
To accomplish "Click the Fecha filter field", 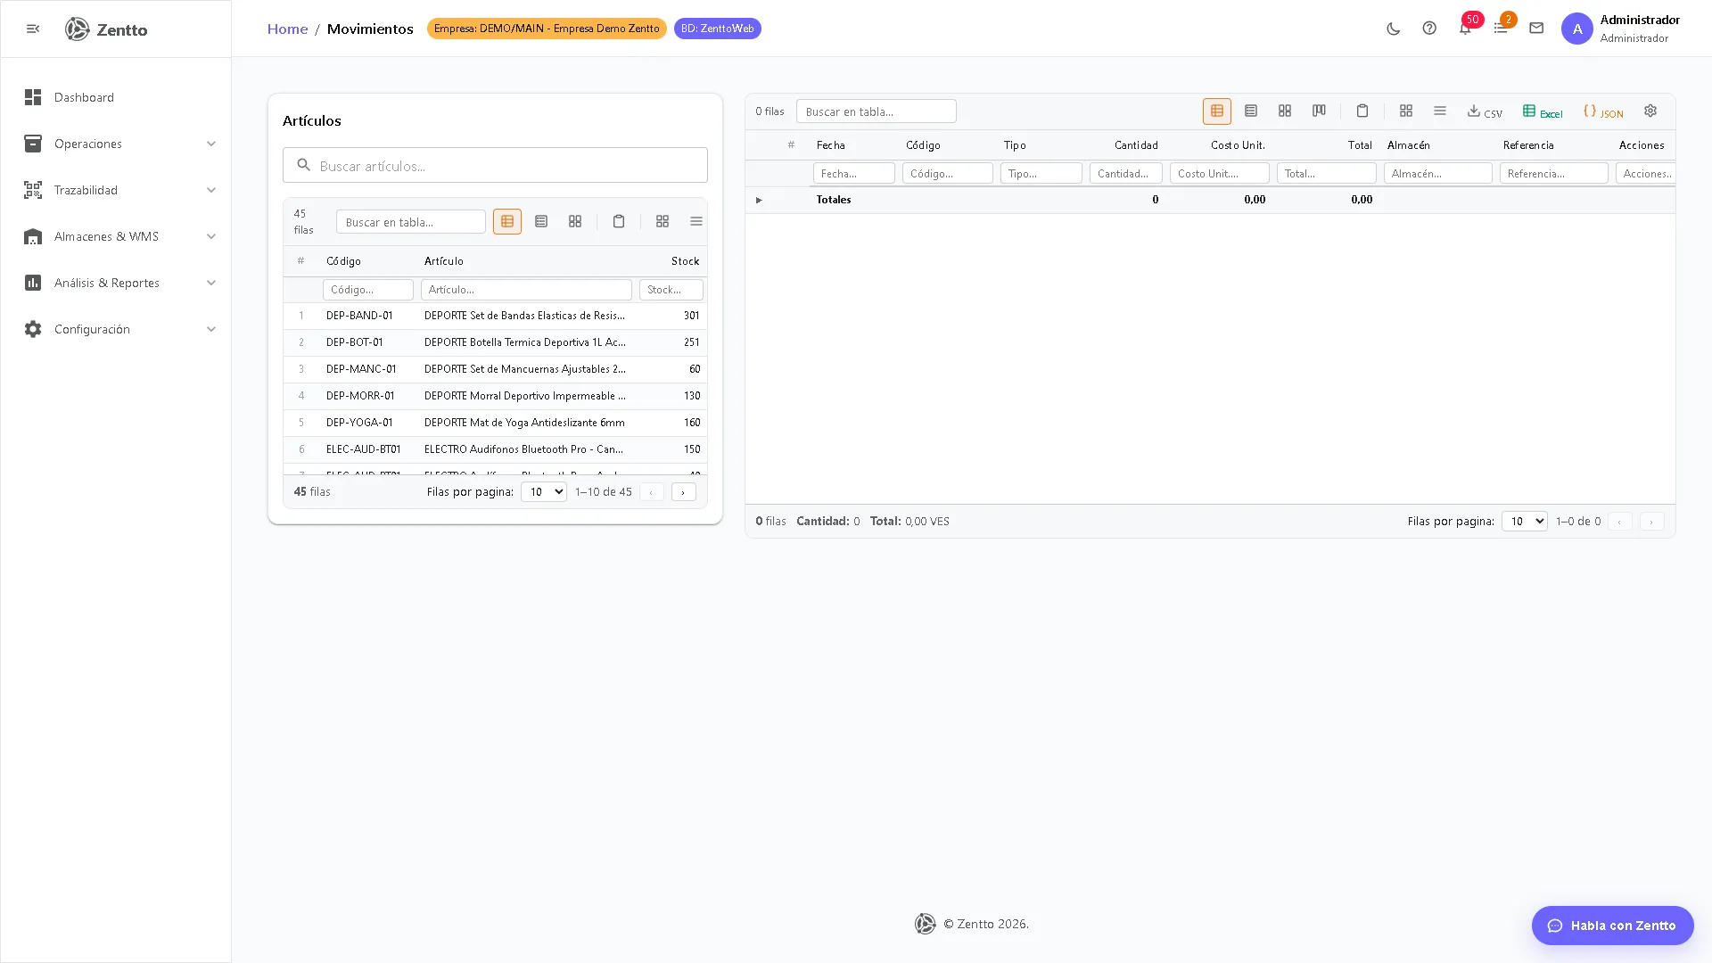I will [x=854, y=173].
